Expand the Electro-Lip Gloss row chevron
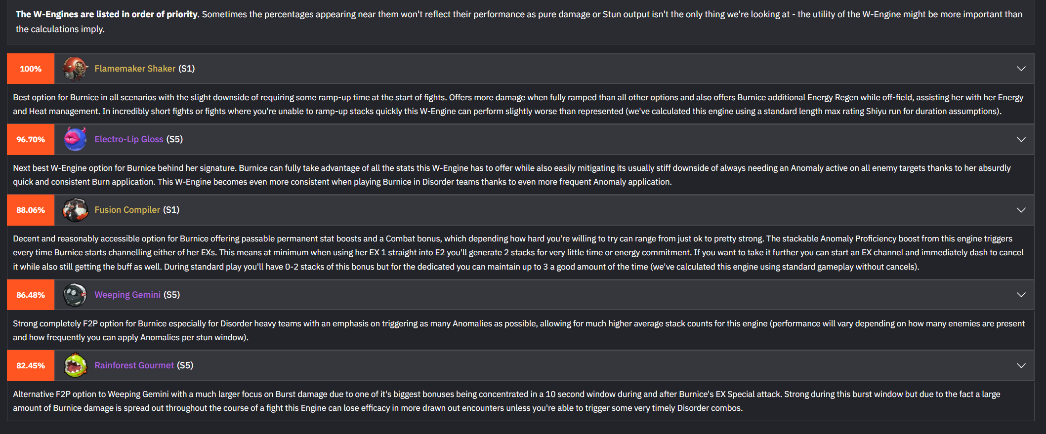This screenshot has height=434, width=1046. (x=1021, y=139)
